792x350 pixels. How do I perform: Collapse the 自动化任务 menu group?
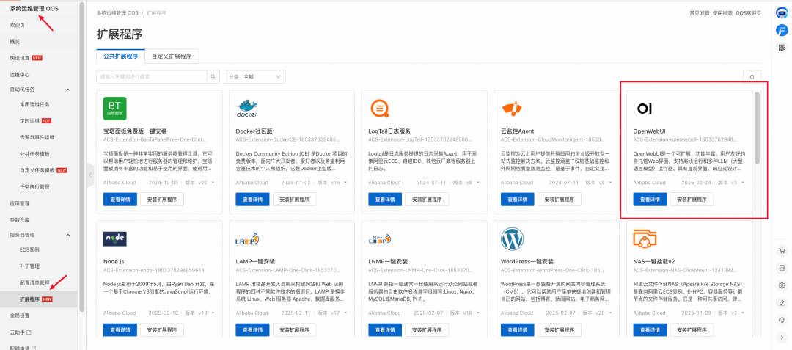[68, 90]
